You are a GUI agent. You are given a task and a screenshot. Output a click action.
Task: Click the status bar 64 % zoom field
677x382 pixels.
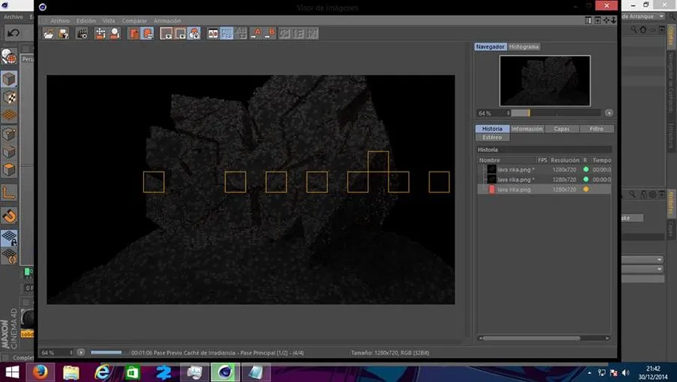click(x=57, y=353)
